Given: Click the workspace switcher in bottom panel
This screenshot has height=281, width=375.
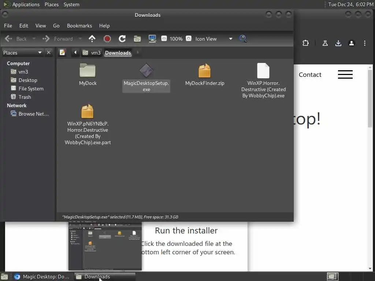Looking at the screenshot, I should [x=333, y=277].
